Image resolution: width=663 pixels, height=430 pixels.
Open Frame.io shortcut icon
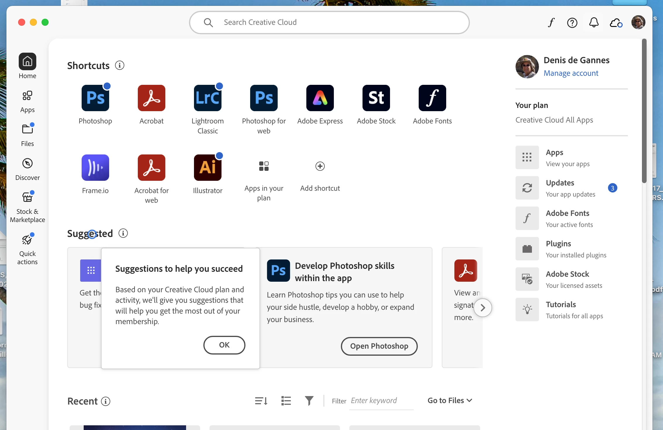[95, 168]
